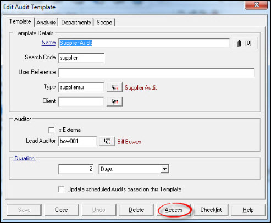Open the Checklist button
This screenshot has width=271, height=223.
211,210
